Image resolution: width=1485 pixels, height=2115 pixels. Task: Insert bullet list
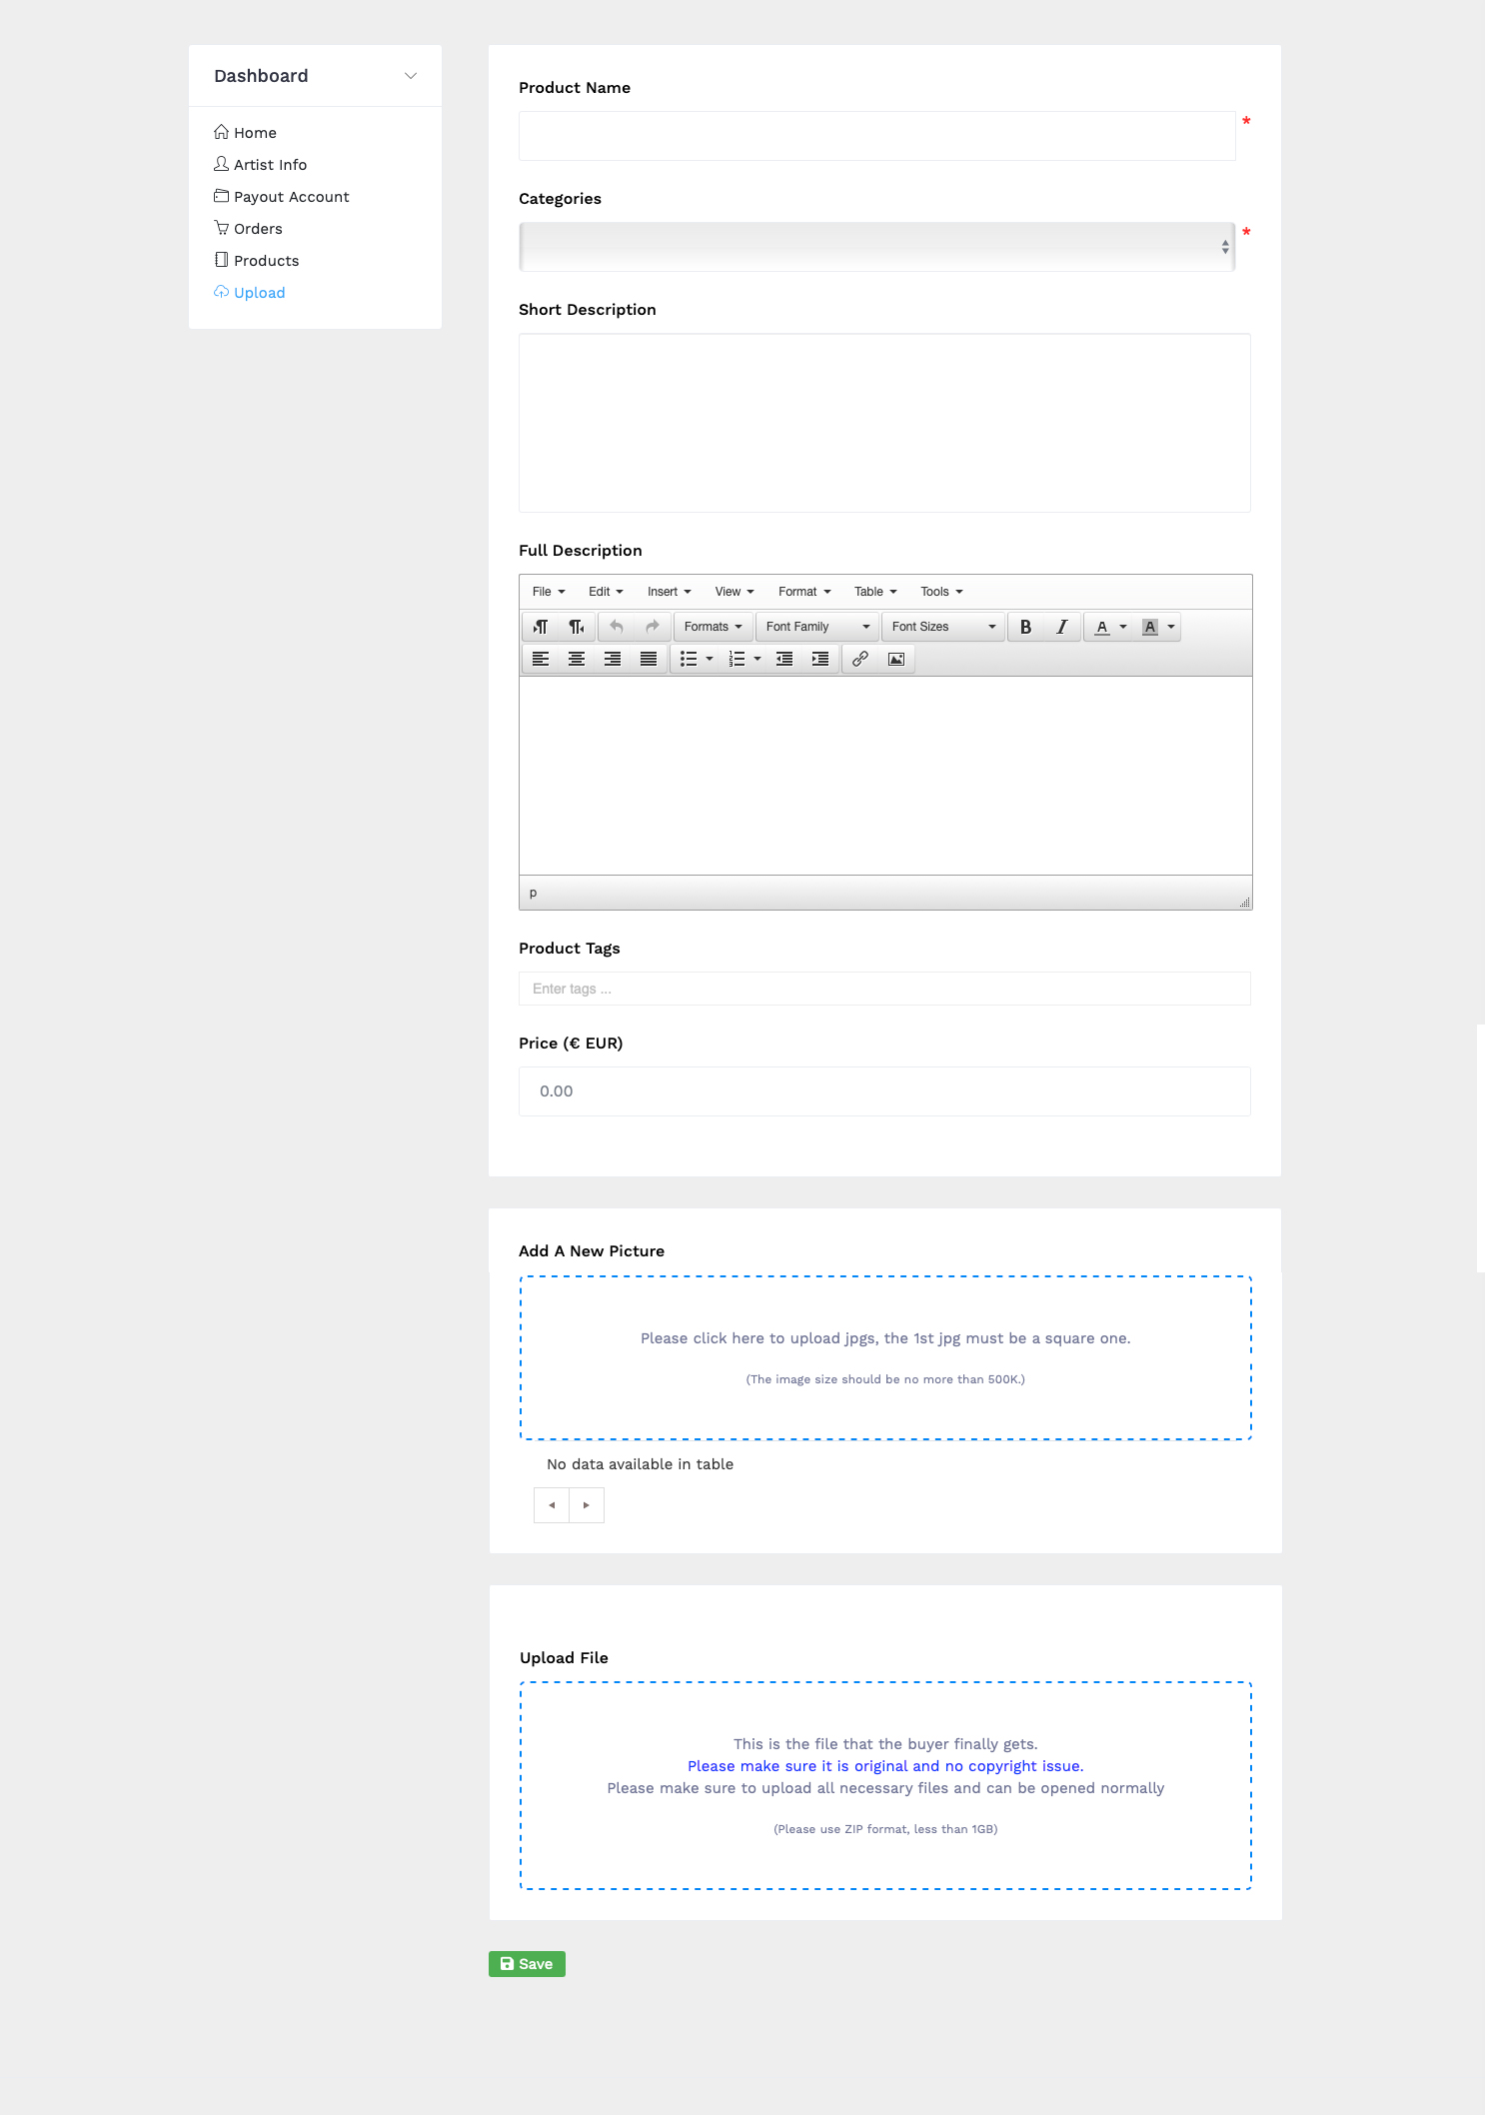[689, 659]
